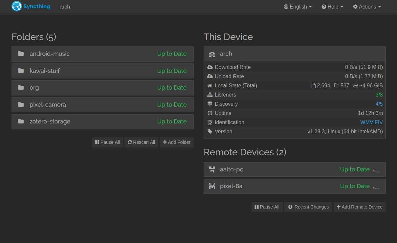Open the English language dropdown
397x243 pixels.
coord(298,7)
